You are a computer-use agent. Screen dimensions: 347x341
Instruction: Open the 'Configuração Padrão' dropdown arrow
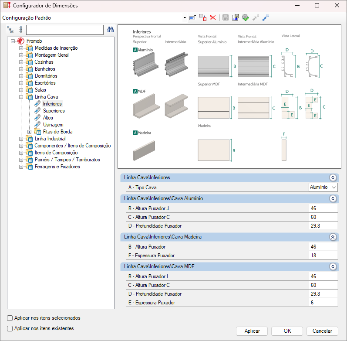point(185,18)
